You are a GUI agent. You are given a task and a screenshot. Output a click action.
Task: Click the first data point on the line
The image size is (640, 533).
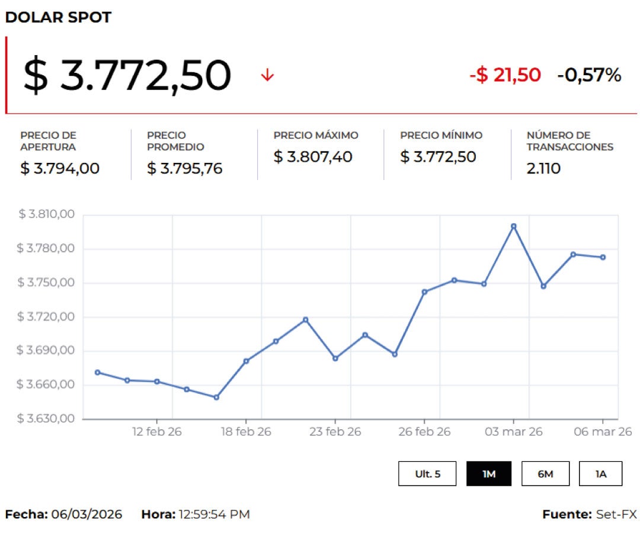pyautogui.click(x=97, y=373)
